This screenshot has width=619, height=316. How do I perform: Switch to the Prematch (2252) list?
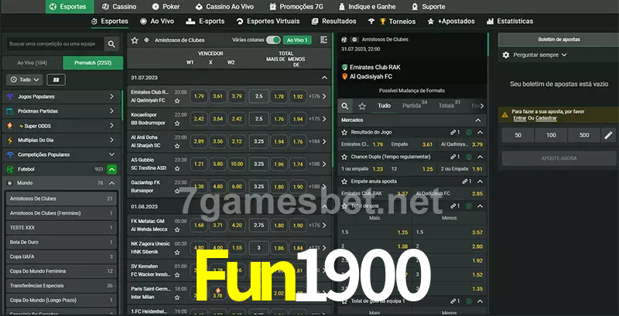click(92, 62)
